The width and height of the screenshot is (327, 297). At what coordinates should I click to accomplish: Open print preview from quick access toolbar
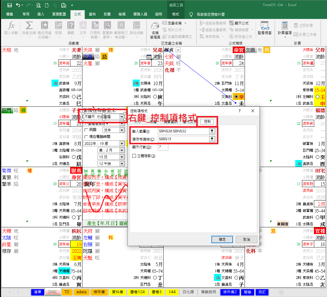[x=38, y=5]
